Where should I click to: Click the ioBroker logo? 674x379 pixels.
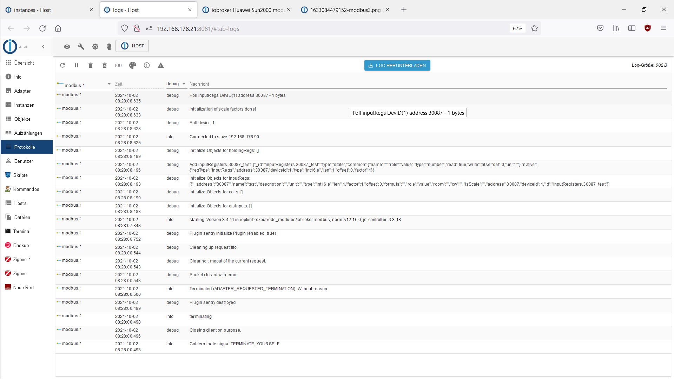[10, 46]
